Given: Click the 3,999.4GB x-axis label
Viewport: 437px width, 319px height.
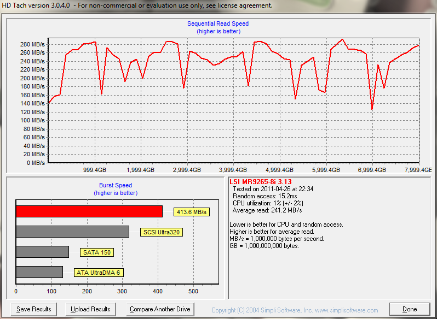Looking at the screenshot, I should 233,170.
